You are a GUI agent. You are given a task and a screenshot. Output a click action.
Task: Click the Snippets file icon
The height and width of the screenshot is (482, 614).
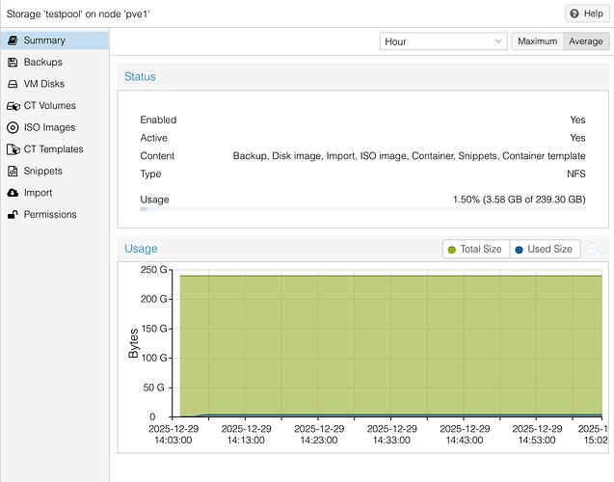(13, 171)
